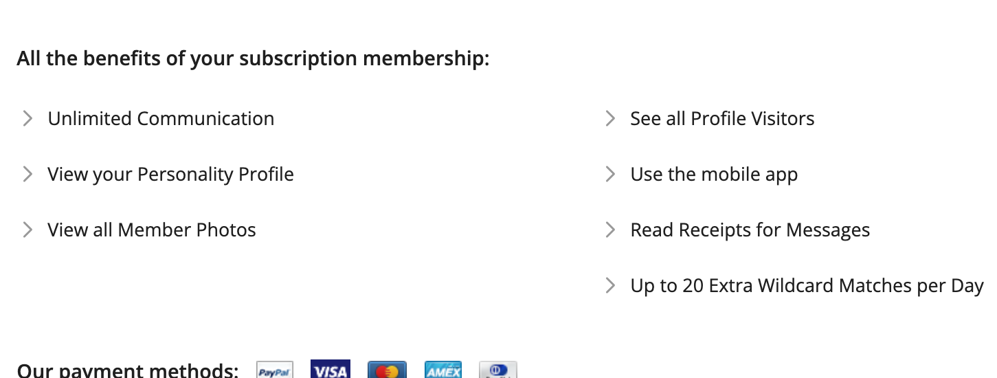
Task: Click the VISA card icon
Action: 330,370
